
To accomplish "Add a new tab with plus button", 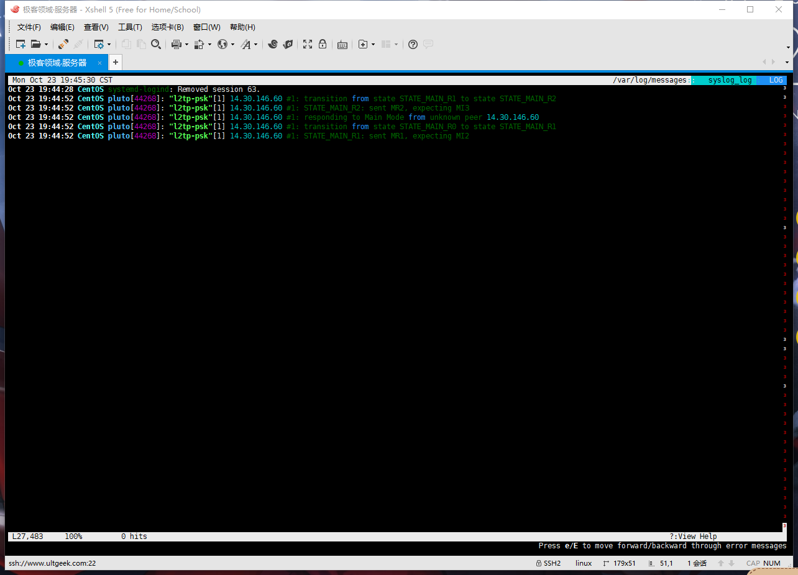I will 115,63.
